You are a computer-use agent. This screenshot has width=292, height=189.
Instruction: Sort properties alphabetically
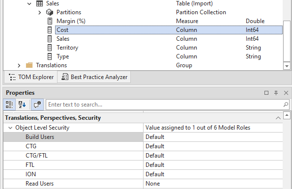pyautogui.click(x=22, y=105)
